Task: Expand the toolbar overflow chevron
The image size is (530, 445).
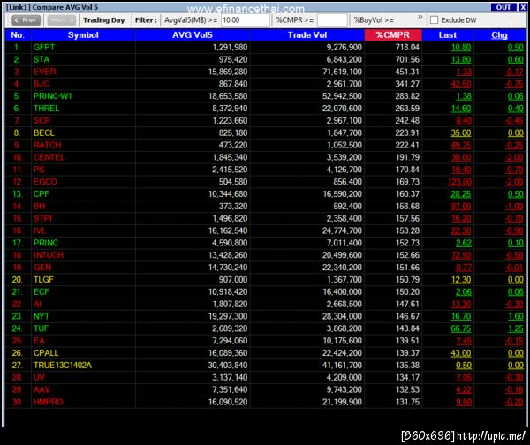Action: point(420,17)
